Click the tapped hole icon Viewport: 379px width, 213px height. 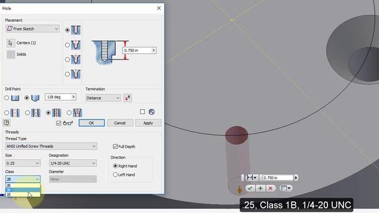click(57, 113)
